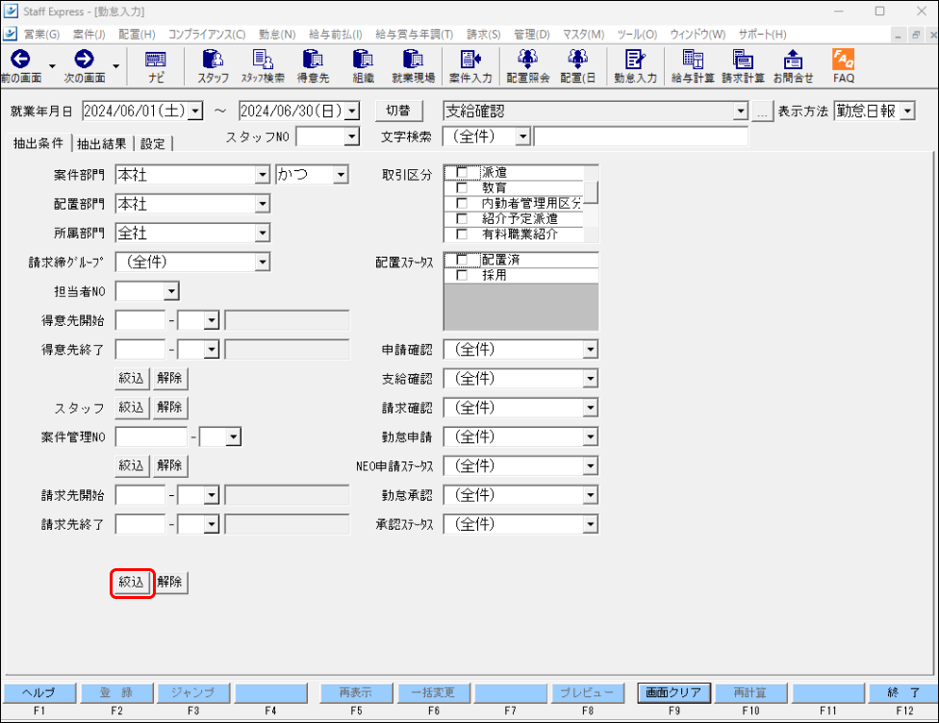Check the 派遣 checkbox in 取引区分
The width and height of the screenshot is (939, 723).
click(x=462, y=172)
